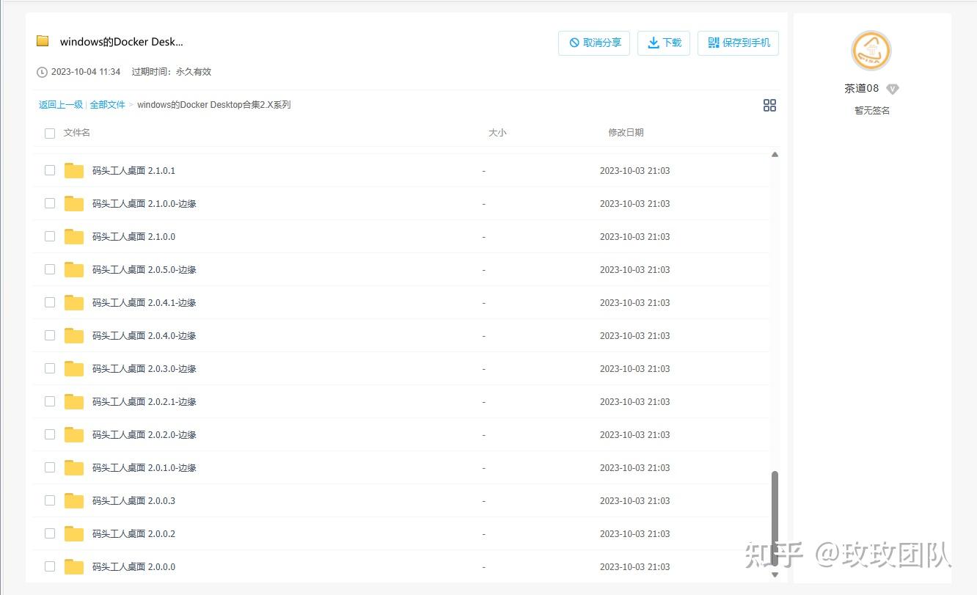977x595 pixels.
Task: Click the V badge beside 茶道08
Action: 893,88
